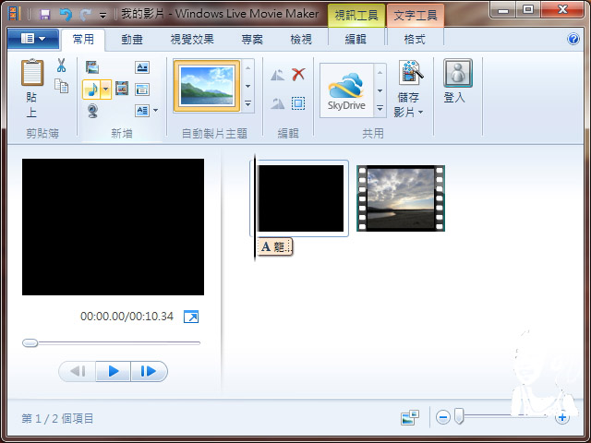591x443 pixels.
Task: Open the 格式 tab under text tools
Action: coord(415,39)
